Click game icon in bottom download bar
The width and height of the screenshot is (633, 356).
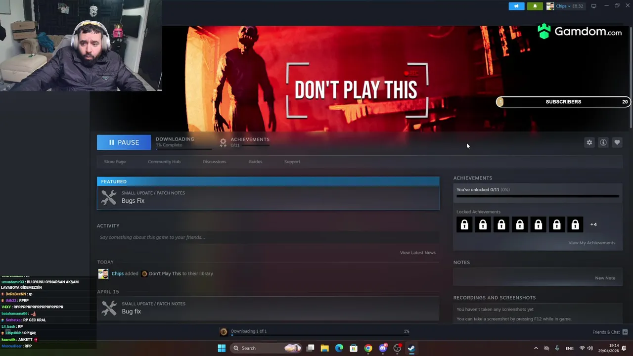tap(224, 332)
